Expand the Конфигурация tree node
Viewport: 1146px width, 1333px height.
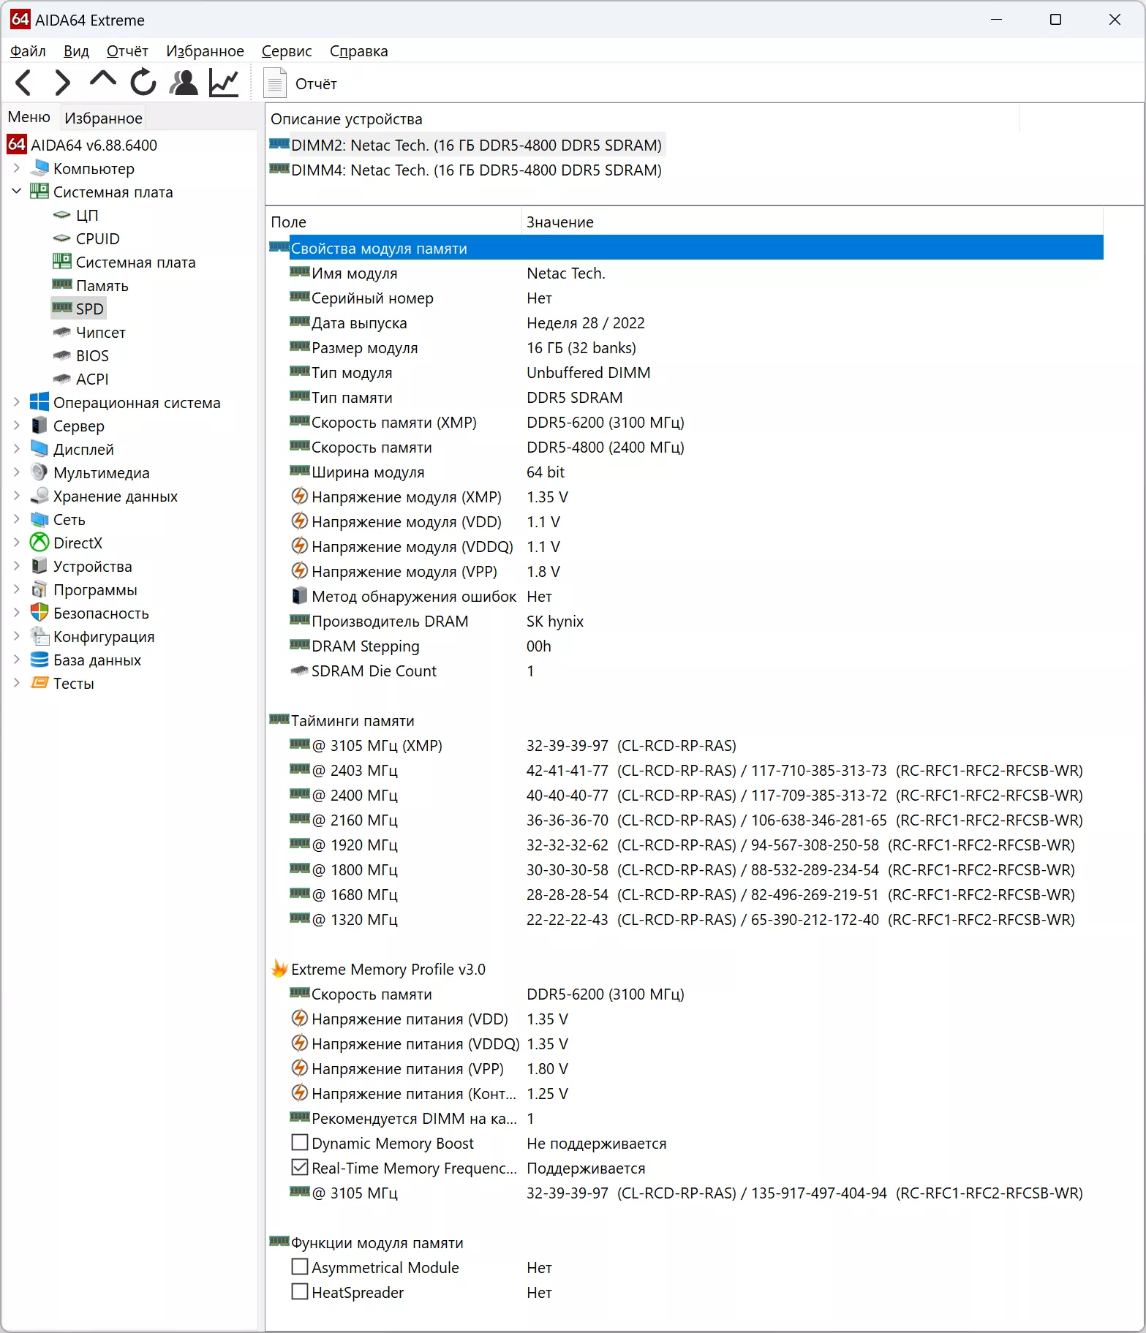[17, 636]
